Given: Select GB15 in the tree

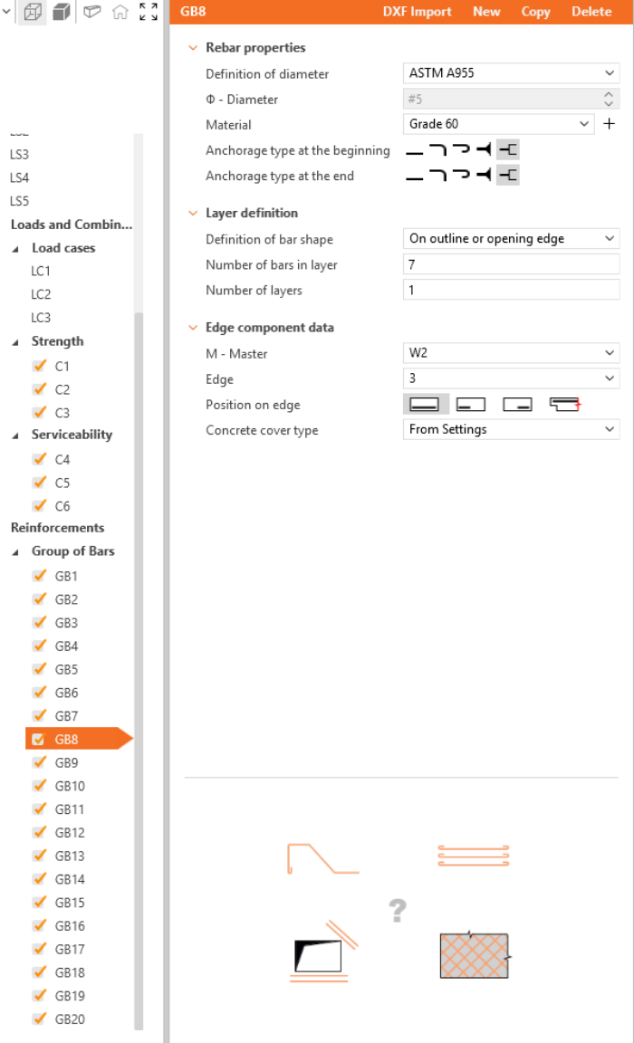Looking at the screenshot, I should point(70,903).
